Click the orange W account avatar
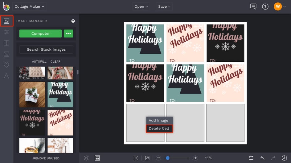 coord(278,6)
